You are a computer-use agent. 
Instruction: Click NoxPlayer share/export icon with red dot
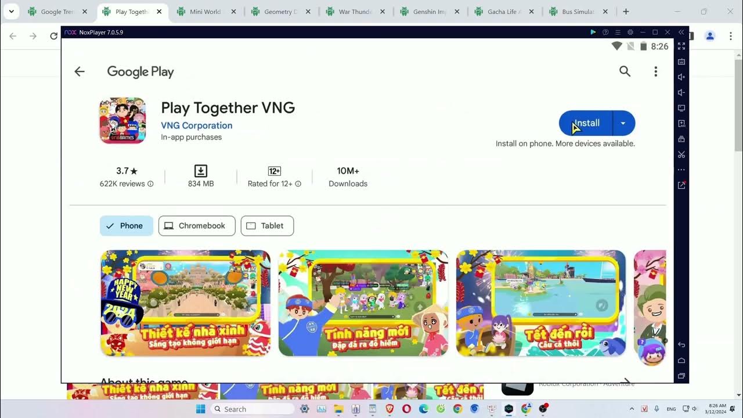[681, 185]
